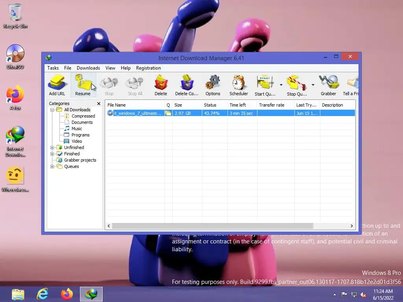This screenshot has height=302, width=403.
Task: Click the IDM taskbar button
Action: pos(91,294)
